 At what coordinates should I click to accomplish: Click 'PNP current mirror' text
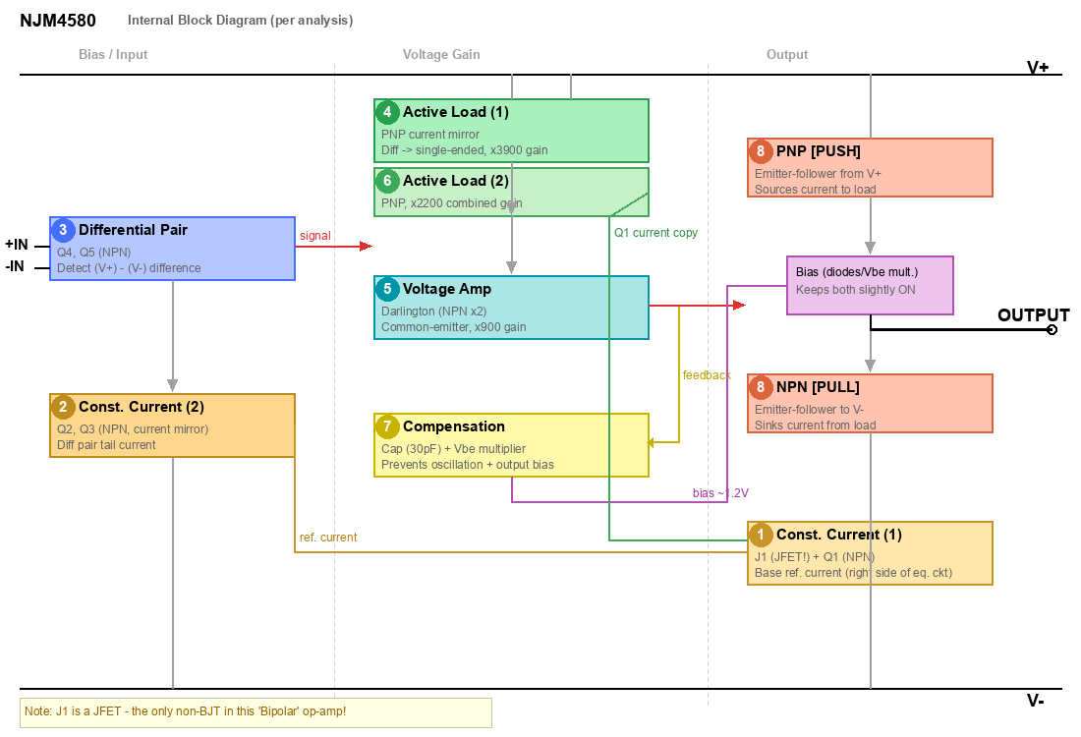[x=430, y=135]
